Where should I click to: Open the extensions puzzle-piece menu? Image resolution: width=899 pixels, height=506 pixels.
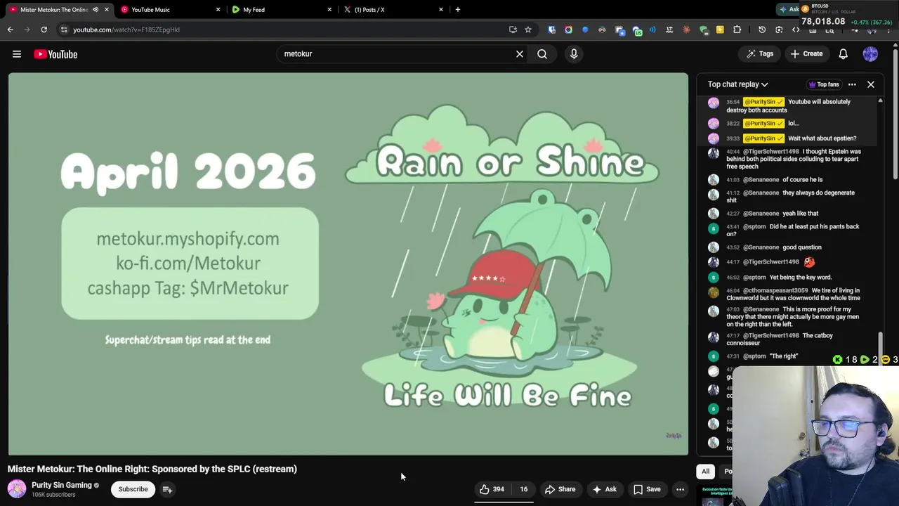click(x=737, y=30)
